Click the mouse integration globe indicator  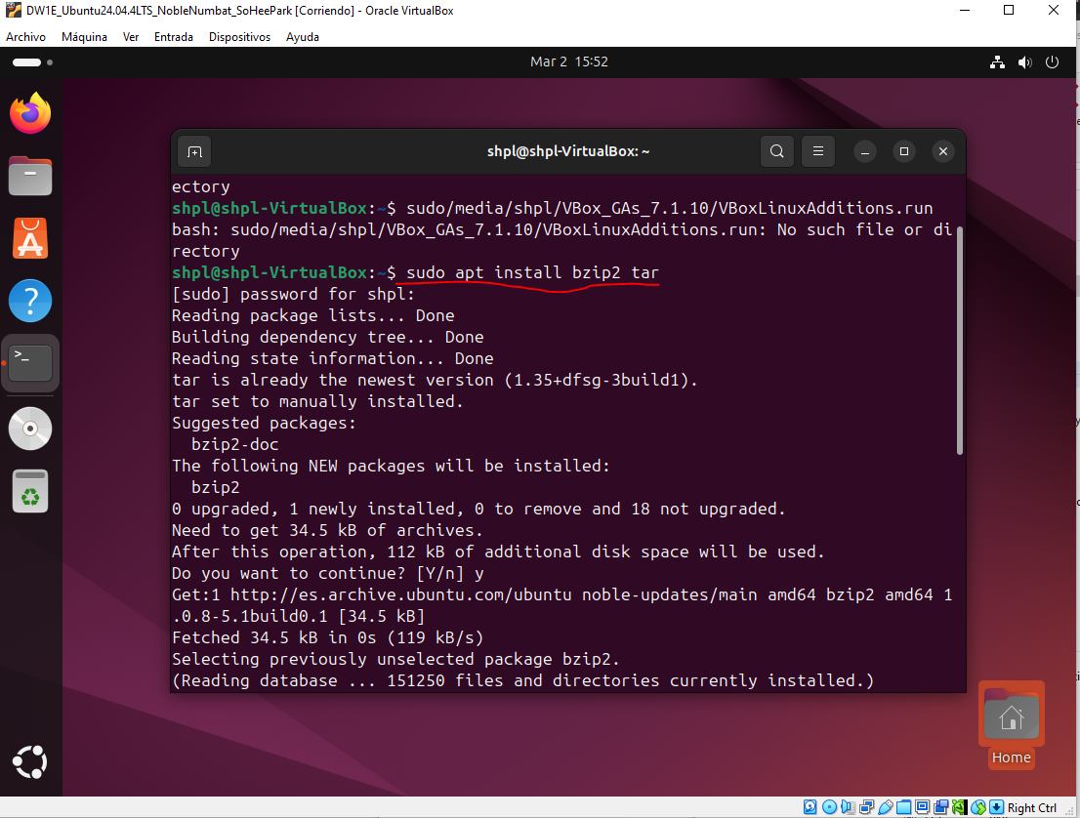978,807
